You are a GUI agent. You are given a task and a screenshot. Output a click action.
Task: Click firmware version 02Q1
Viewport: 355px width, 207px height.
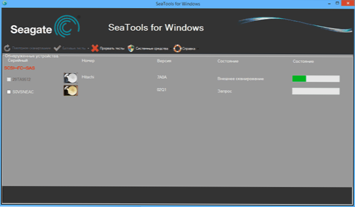(161, 90)
